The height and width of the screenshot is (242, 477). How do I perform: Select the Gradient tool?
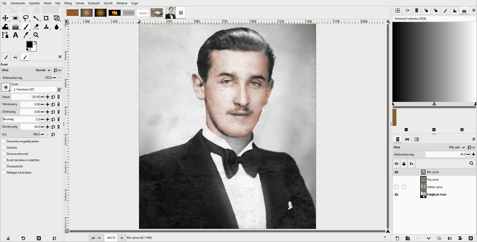click(16, 26)
